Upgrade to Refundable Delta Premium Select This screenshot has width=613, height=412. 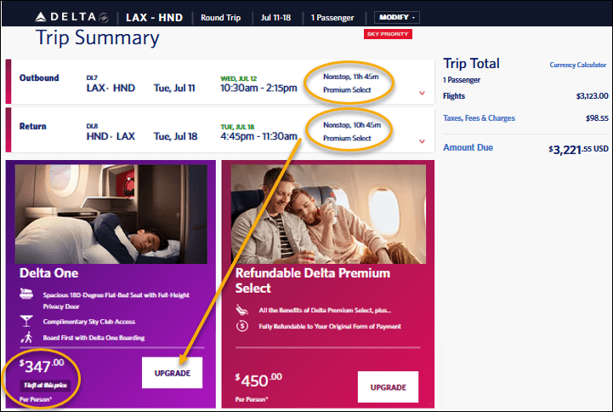pos(388,386)
